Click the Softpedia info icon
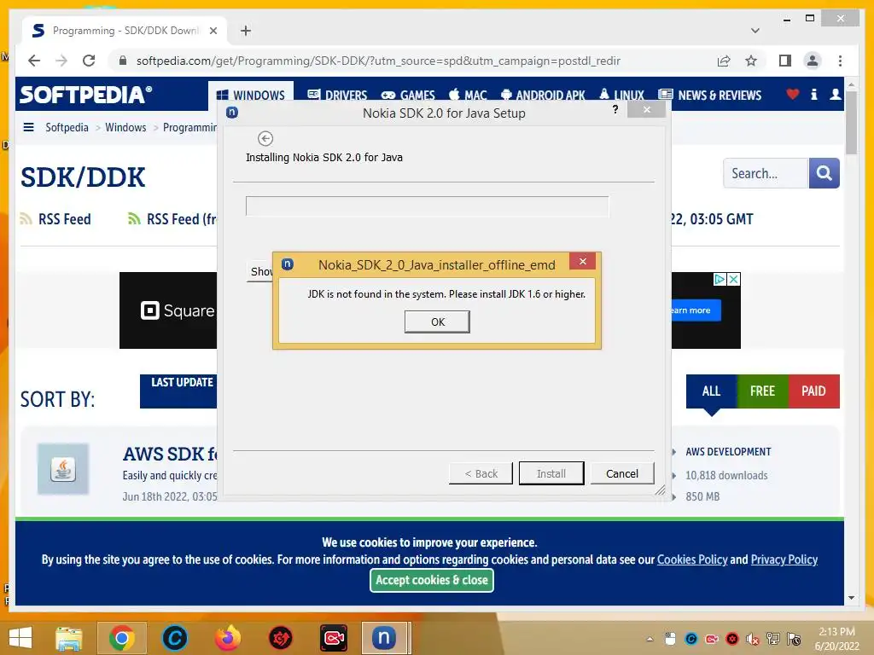874x655 pixels. coord(813,94)
